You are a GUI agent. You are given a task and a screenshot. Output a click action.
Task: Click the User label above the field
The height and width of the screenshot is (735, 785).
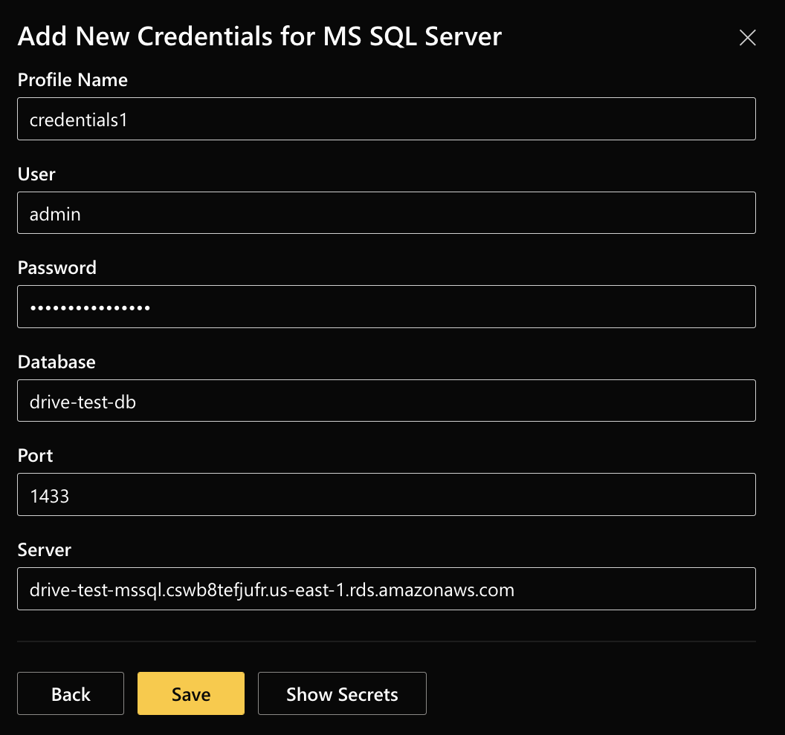[x=36, y=174]
